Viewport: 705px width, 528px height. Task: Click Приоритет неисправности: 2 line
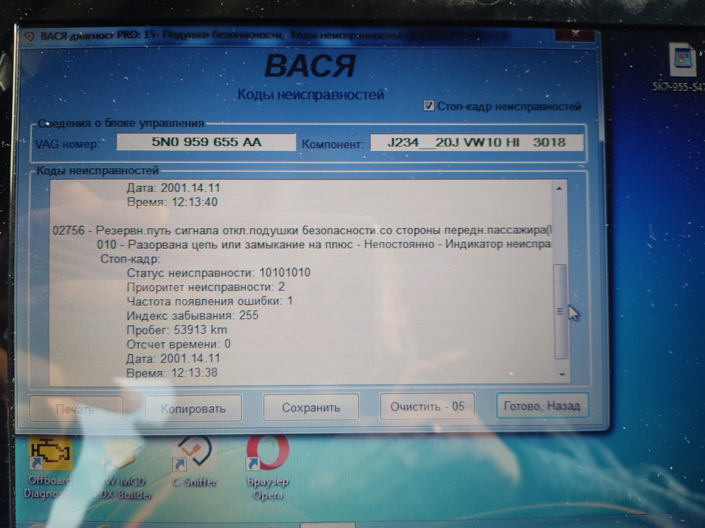pyautogui.click(x=206, y=287)
